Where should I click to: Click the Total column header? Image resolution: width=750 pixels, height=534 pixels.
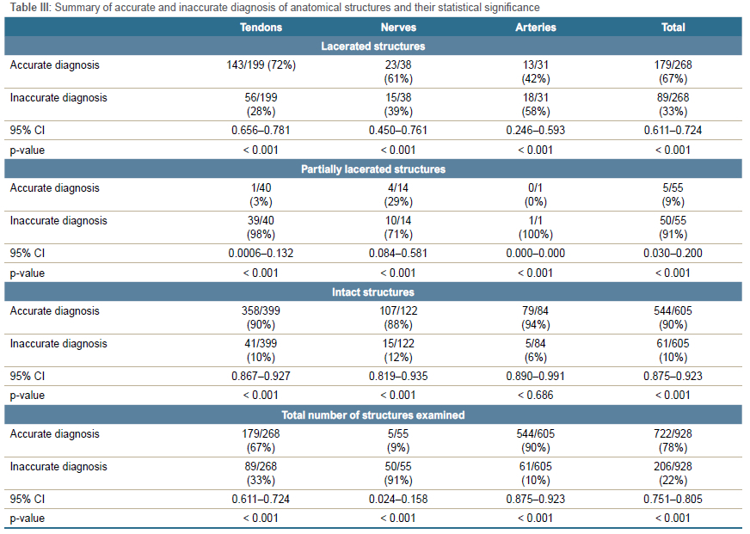click(673, 28)
